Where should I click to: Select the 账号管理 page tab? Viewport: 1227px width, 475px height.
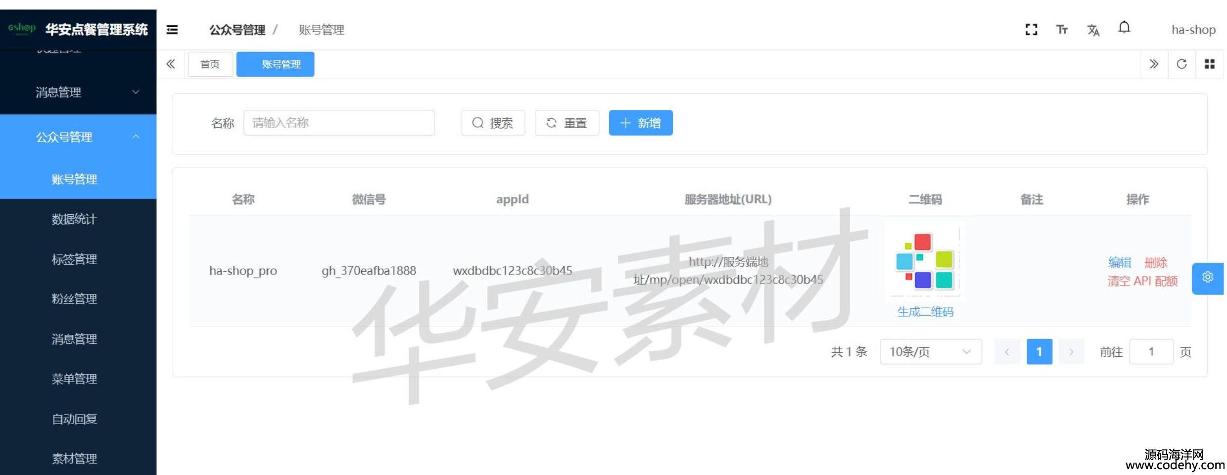(275, 64)
